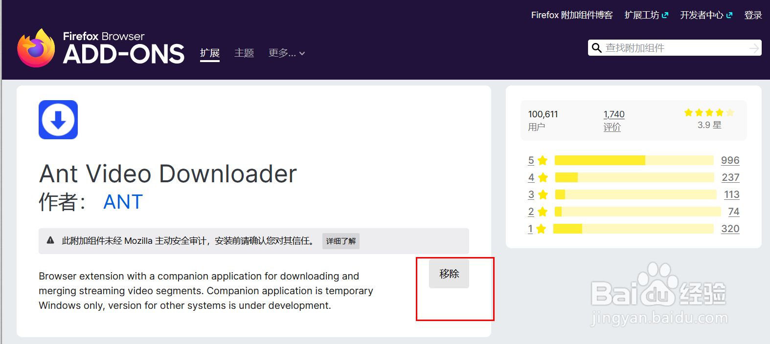Click 登录 to sign in
The width and height of the screenshot is (770, 344).
point(753,15)
